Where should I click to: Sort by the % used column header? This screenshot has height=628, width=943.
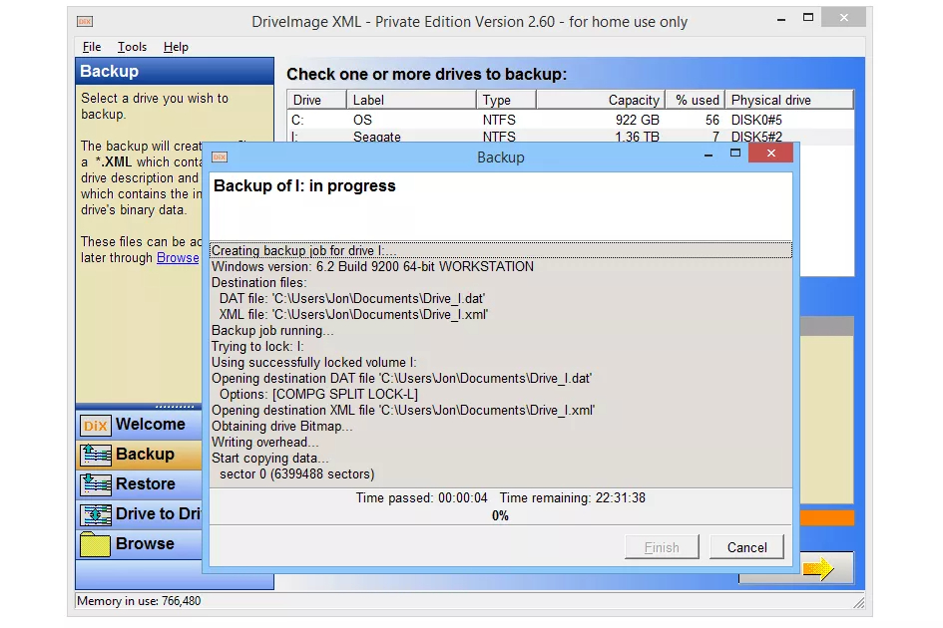(x=695, y=100)
